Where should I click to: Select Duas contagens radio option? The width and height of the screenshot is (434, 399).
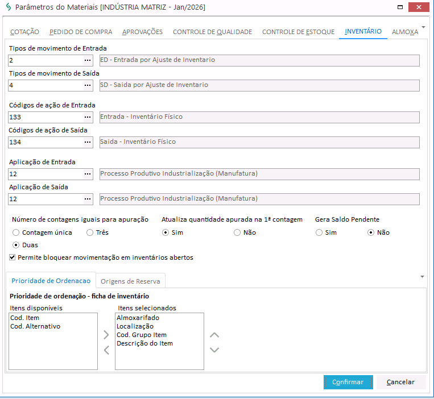(26, 245)
